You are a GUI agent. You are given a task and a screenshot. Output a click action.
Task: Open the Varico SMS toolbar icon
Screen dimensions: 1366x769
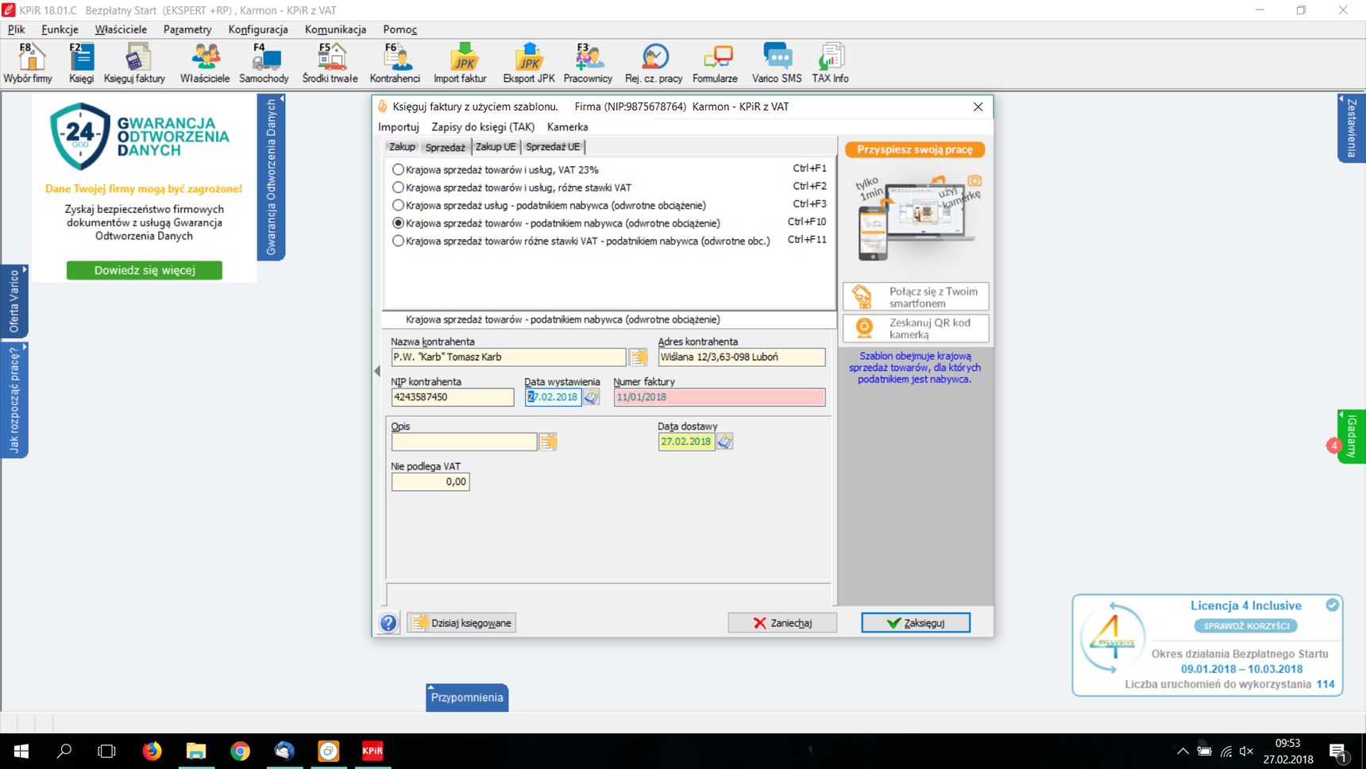click(x=777, y=64)
